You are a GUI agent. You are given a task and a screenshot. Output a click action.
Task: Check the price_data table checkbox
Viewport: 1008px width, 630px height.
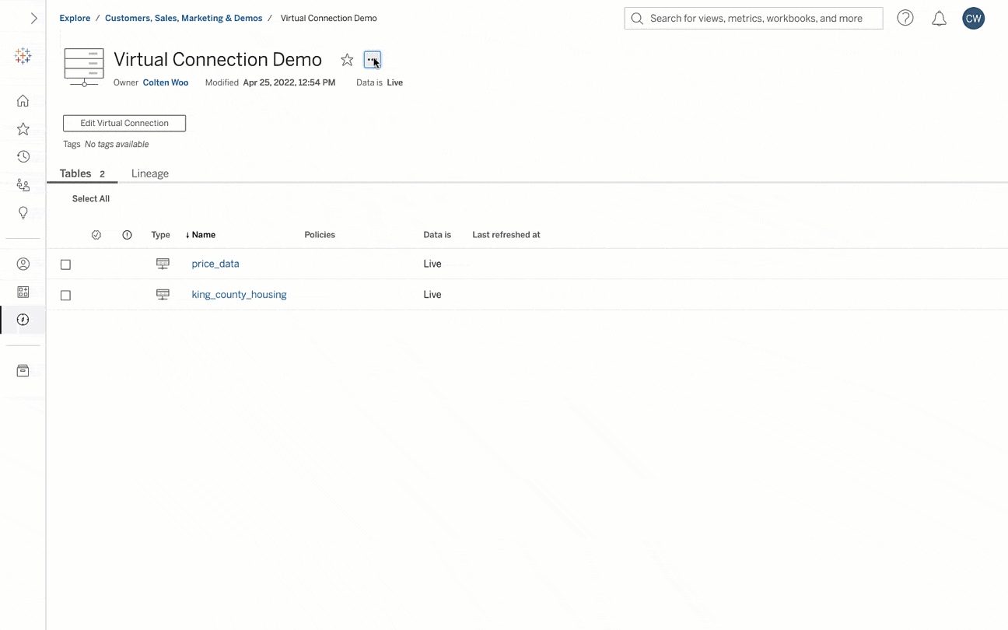(x=65, y=264)
